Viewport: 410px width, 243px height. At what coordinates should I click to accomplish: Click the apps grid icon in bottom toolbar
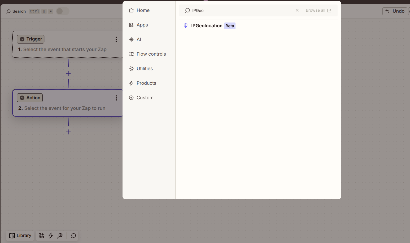pyautogui.click(x=41, y=236)
